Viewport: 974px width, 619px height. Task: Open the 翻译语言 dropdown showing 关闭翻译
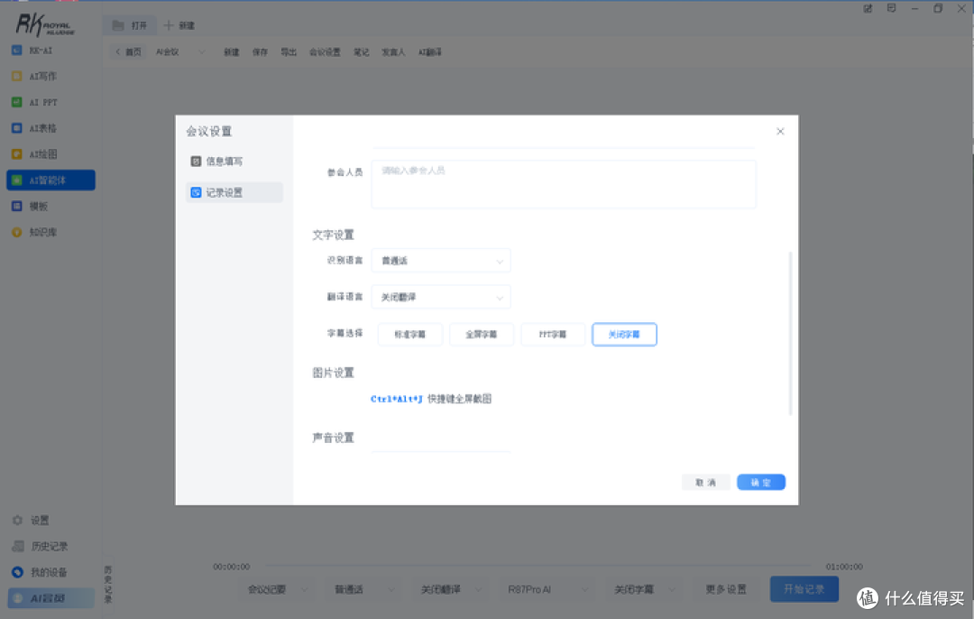click(x=441, y=298)
